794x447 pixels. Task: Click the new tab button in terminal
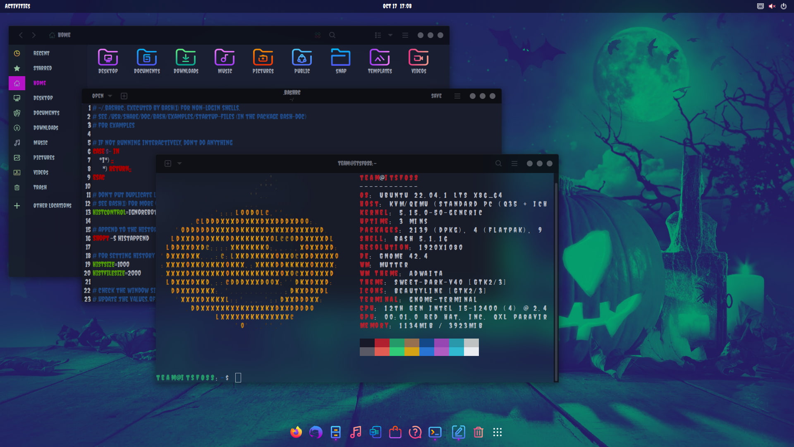[x=167, y=163]
